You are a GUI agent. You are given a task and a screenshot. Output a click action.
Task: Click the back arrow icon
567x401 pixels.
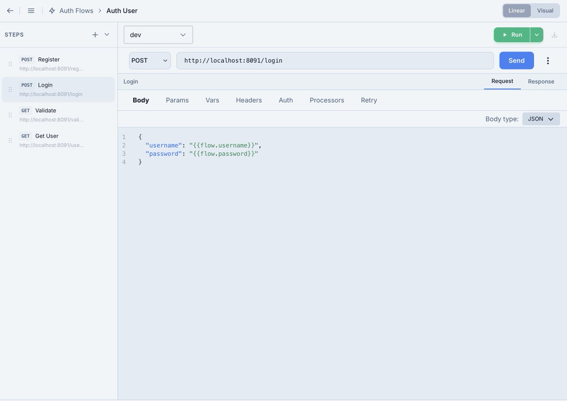click(x=10, y=10)
